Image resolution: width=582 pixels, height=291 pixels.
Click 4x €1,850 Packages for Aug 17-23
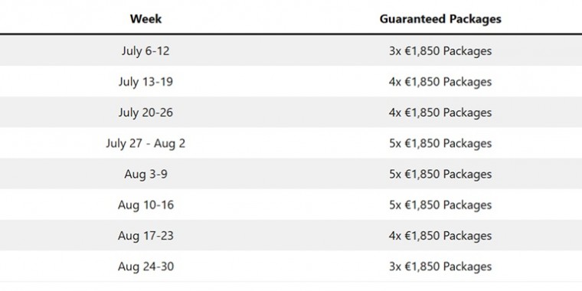point(440,236)
